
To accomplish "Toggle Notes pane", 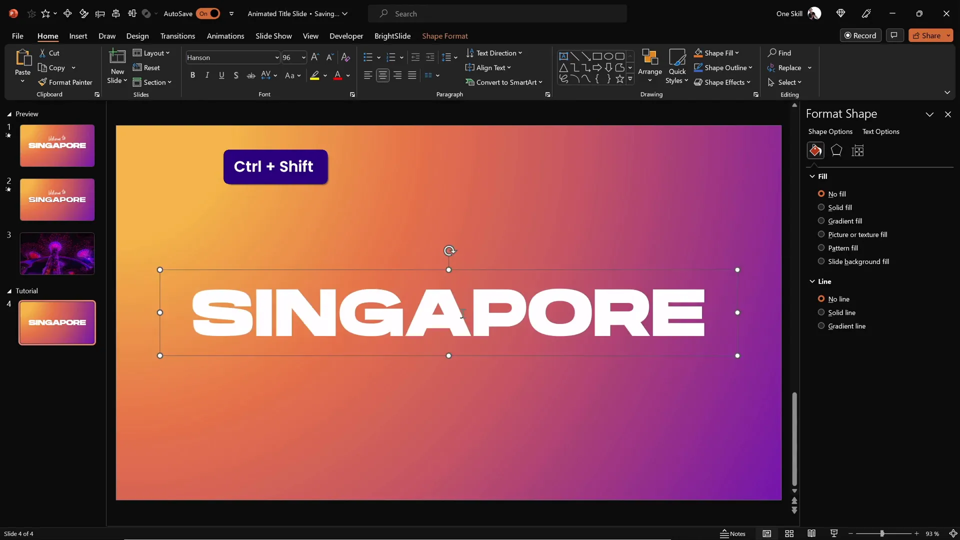I will pyautogui.click(x=732, y=533).
